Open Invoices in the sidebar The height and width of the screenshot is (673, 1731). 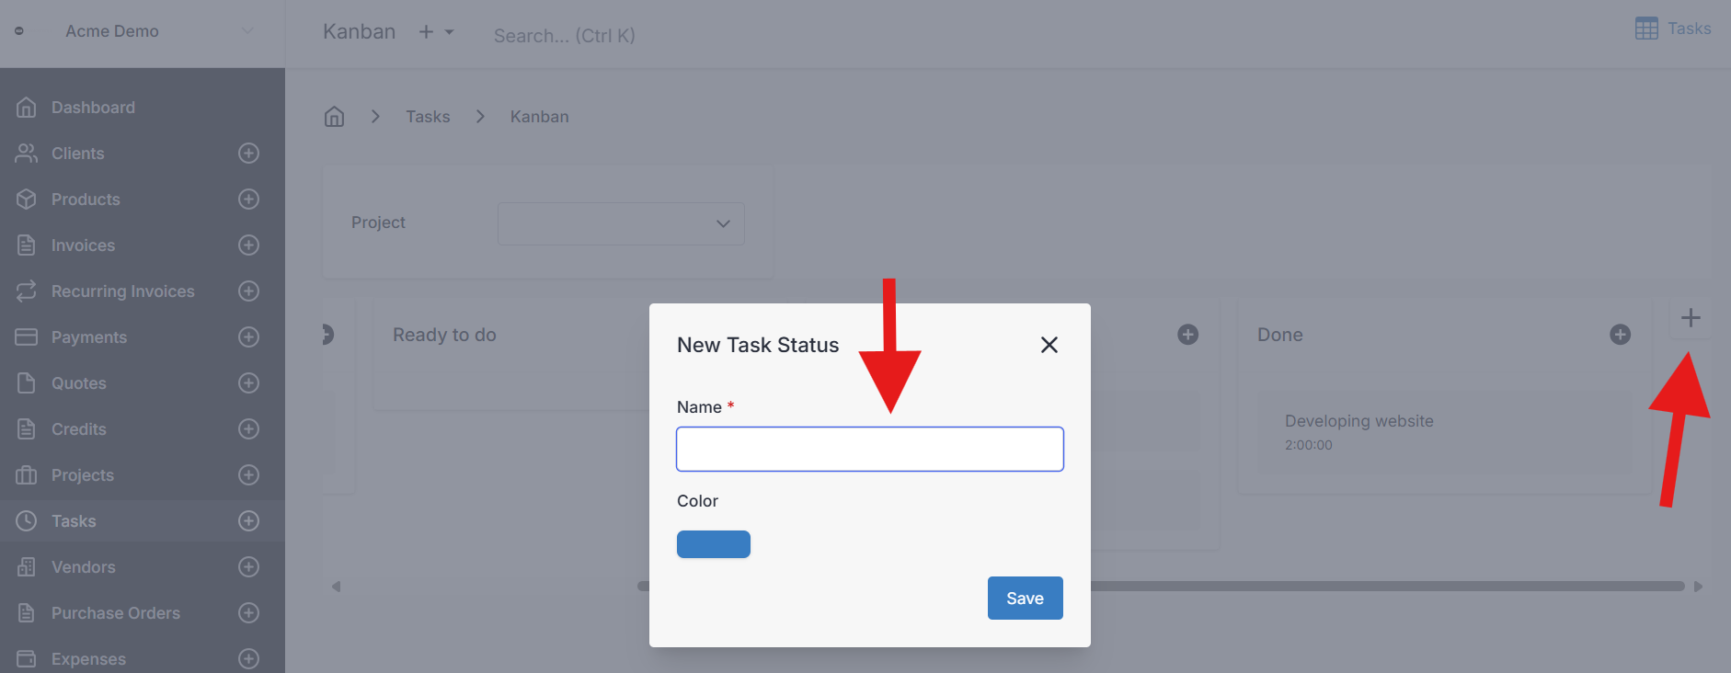click(x=84, y=245)
